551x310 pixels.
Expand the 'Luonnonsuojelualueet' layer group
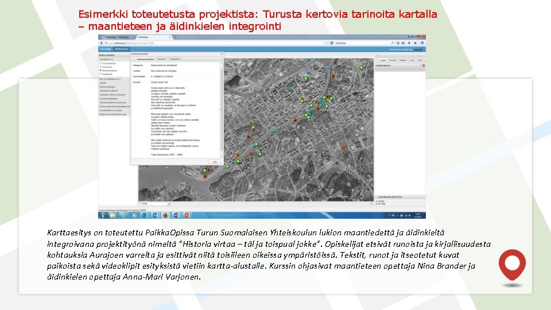click(x=114, y=98)
